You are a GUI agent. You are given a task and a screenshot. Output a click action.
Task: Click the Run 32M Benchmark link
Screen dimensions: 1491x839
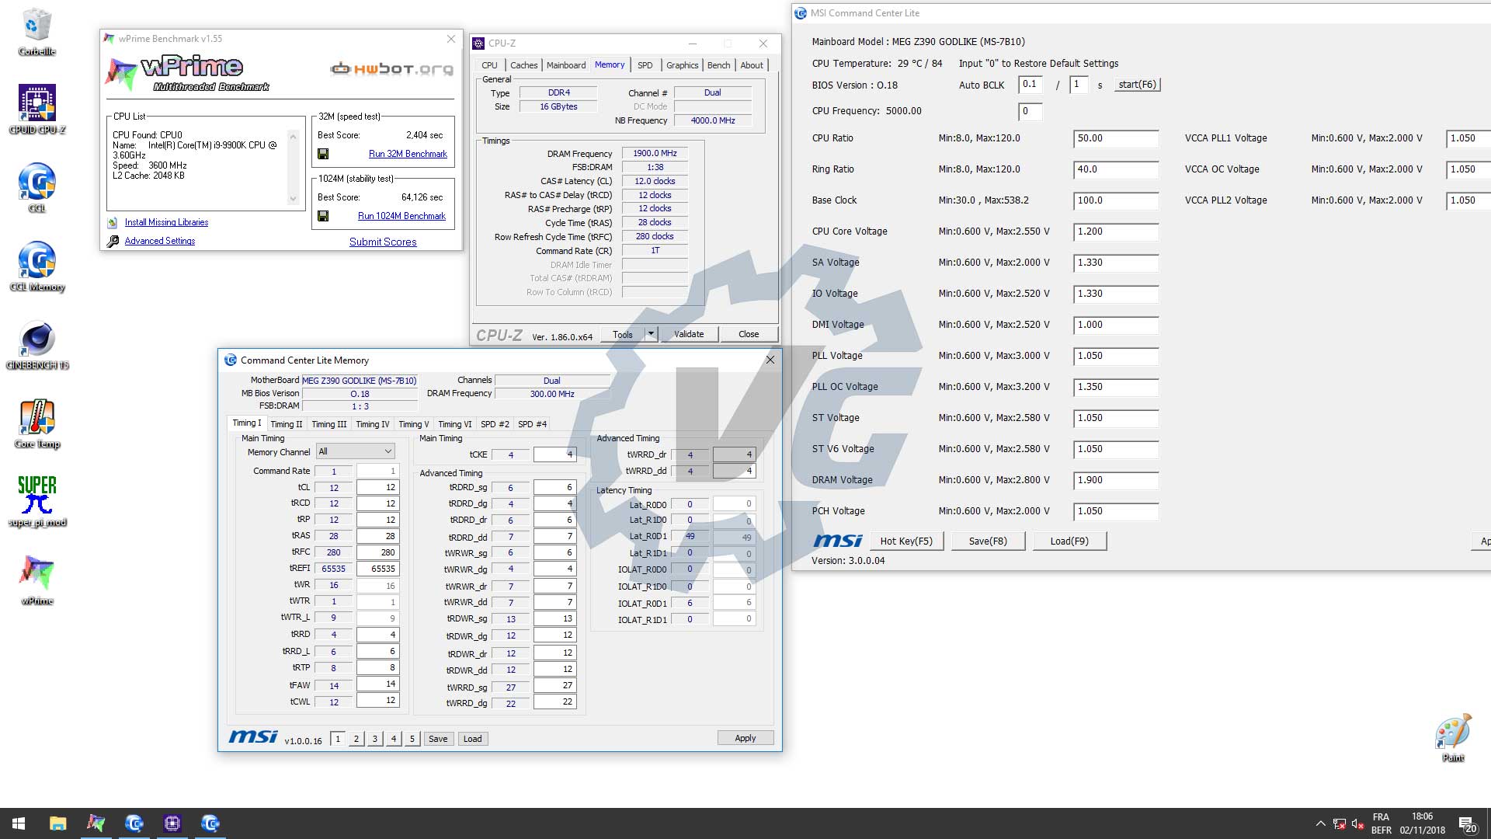pyautogui.click(x=408, y=154)
